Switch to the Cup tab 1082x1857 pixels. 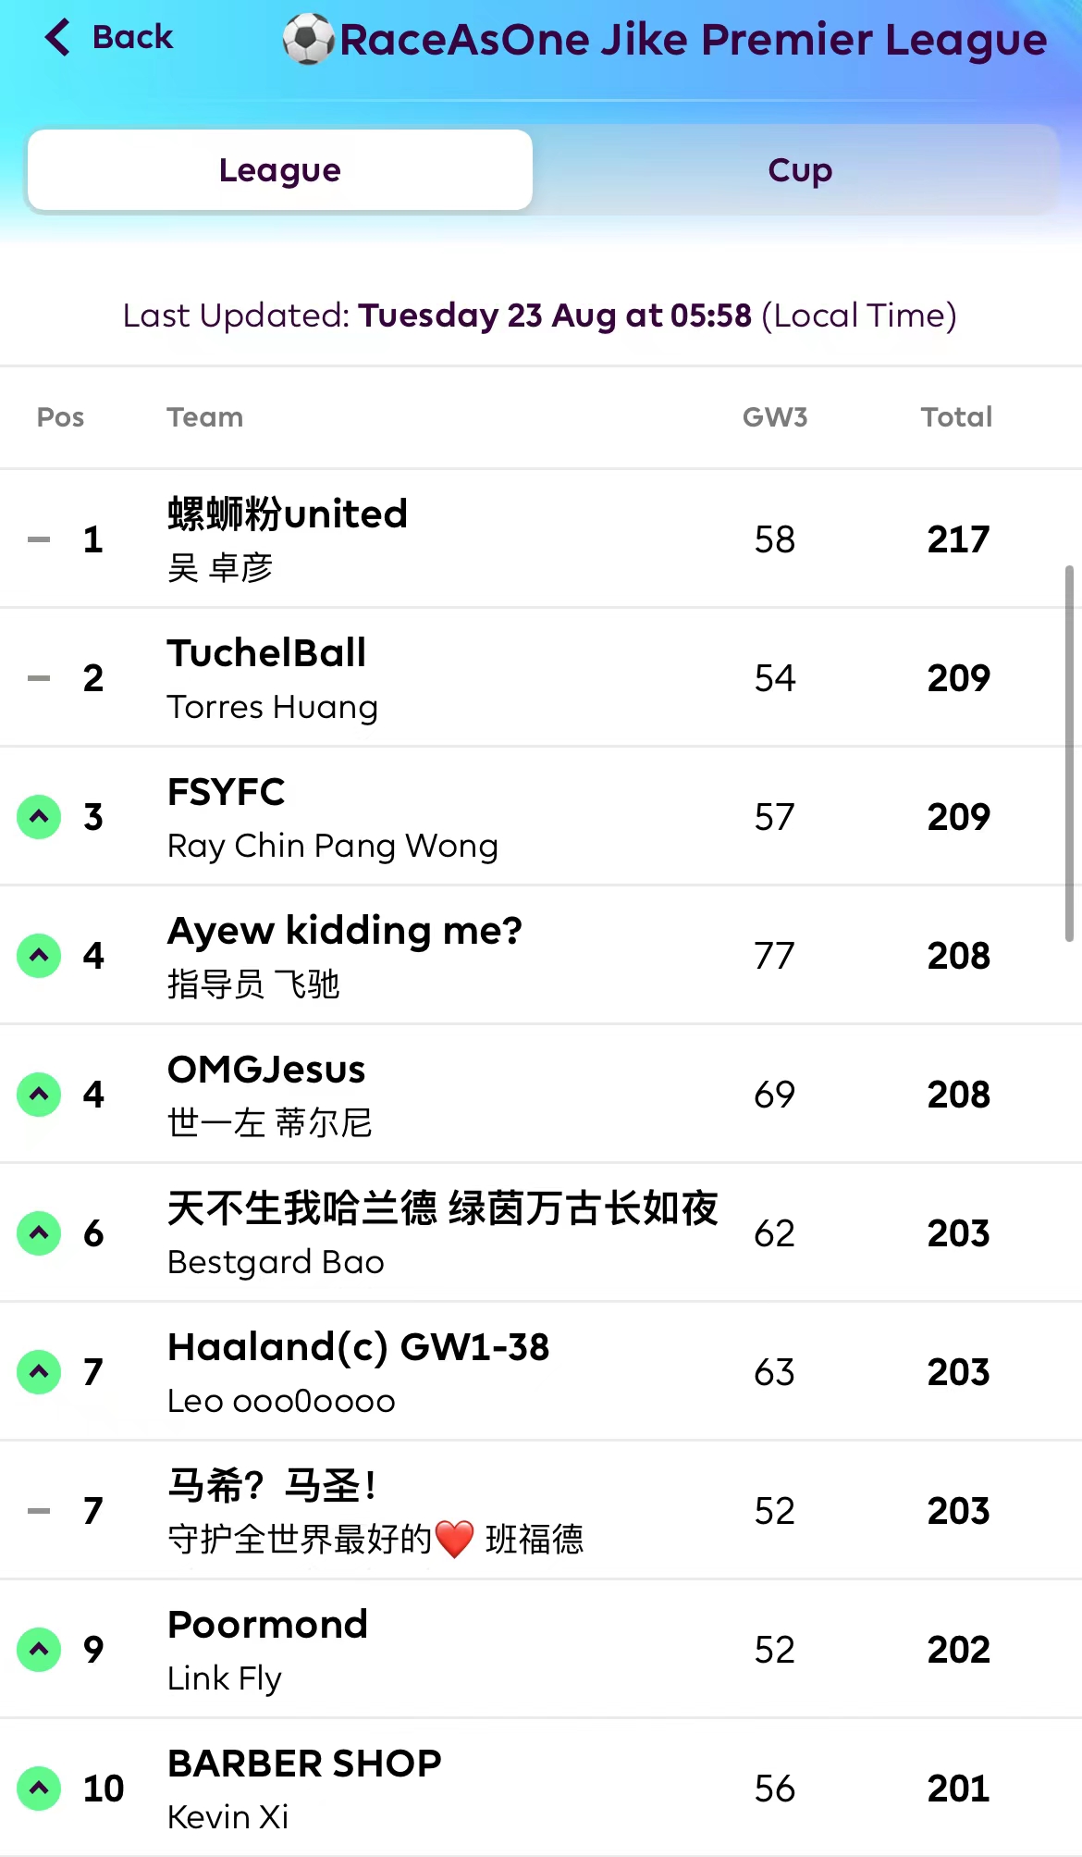click(x=799, y=170)
